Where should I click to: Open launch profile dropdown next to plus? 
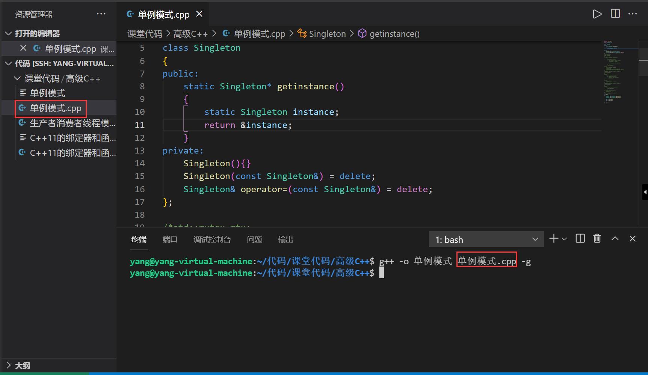564,239
